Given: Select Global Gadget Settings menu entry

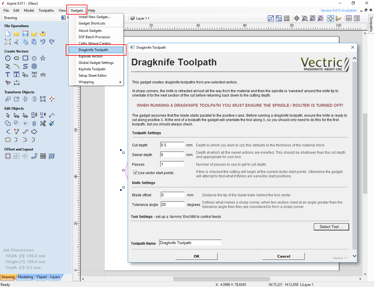Looking at the screenshot, I should [x=96, y=63].
